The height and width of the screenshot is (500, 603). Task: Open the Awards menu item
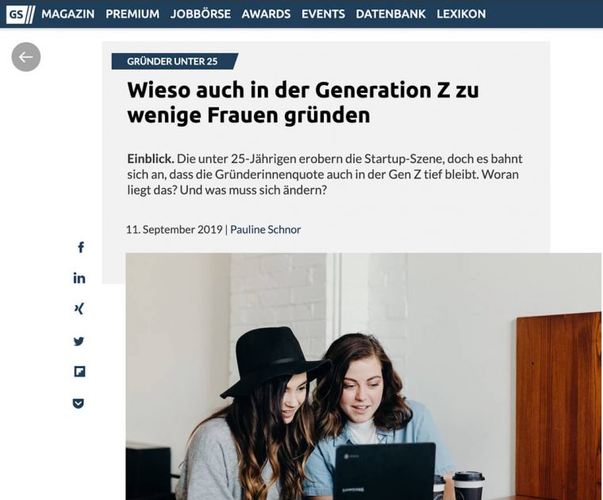266,14
